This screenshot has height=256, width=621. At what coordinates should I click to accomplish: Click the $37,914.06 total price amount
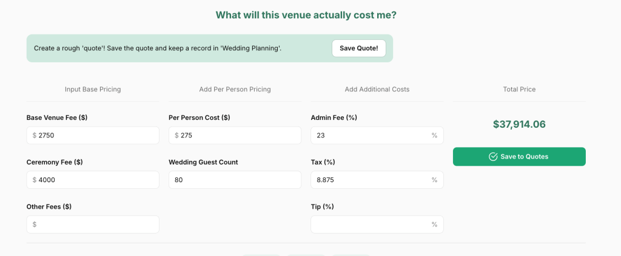click(519, 125)
